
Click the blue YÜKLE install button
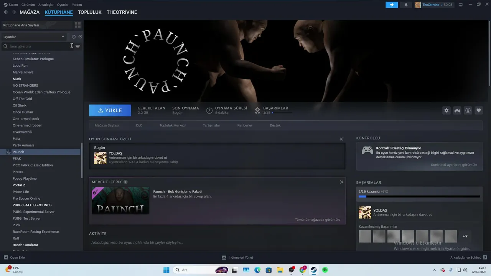(110, 110)
